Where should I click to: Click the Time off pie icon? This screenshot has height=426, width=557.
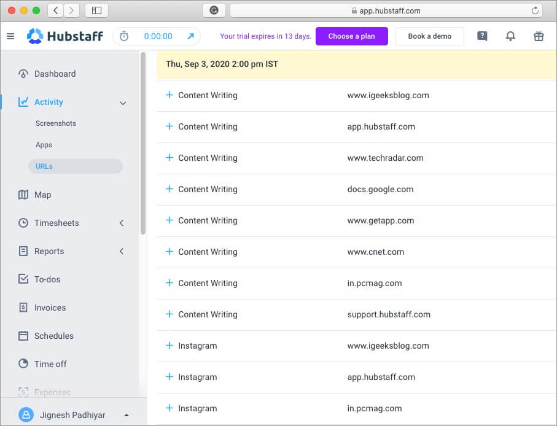pos(23,363)
